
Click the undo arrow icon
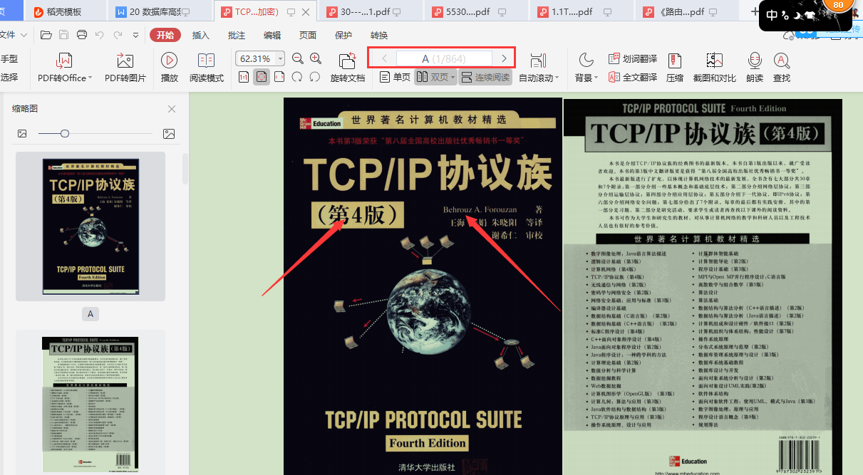click(99, 36)
